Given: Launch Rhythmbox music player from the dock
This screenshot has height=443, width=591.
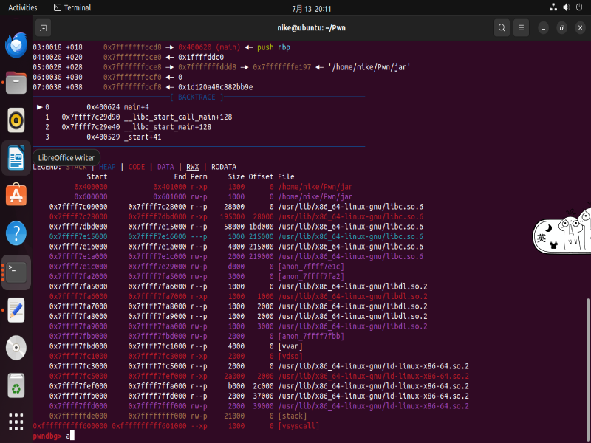Looking at the screenshot, I should (16, 120).
